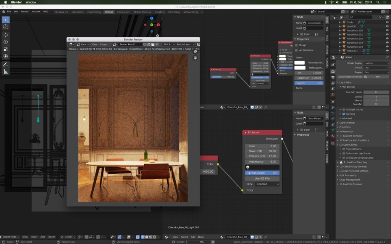
Task: Open the Render Engine LuxCore dropdown
Action: (x=376, y=63)
